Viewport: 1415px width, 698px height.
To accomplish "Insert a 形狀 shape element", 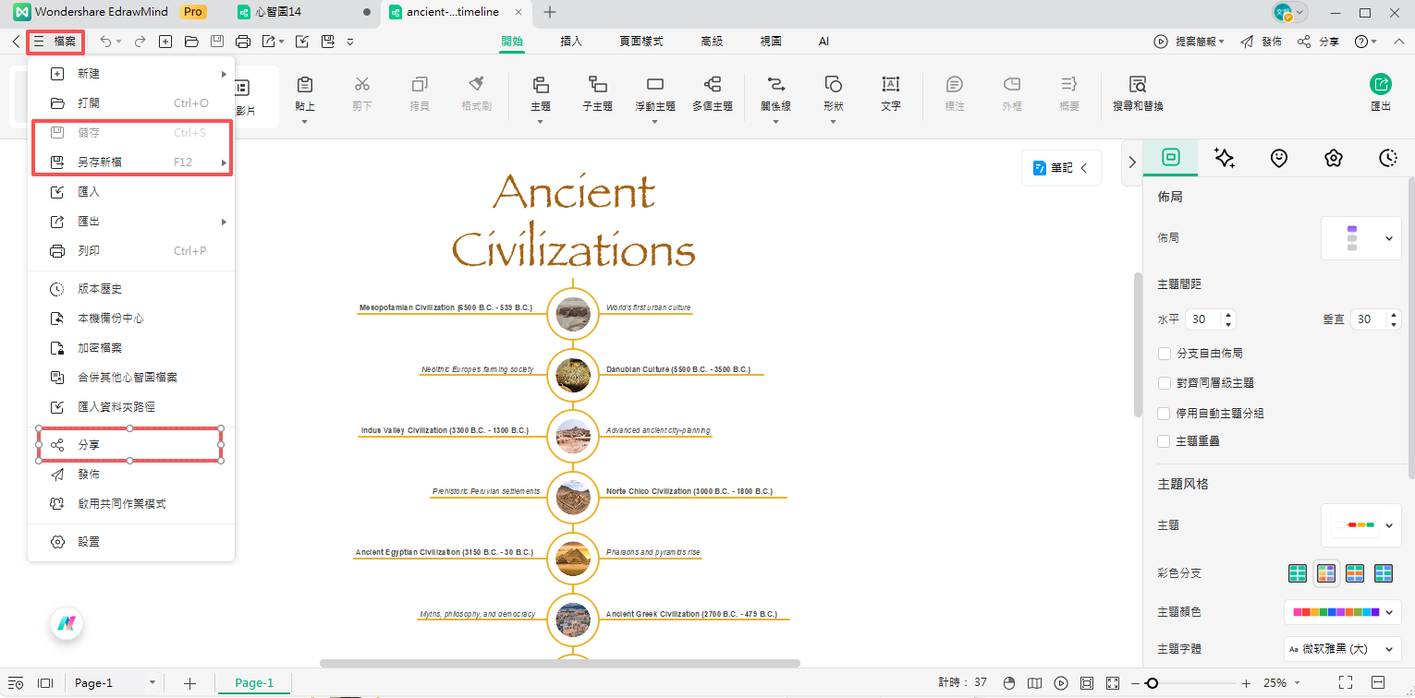I will (833, 95).
